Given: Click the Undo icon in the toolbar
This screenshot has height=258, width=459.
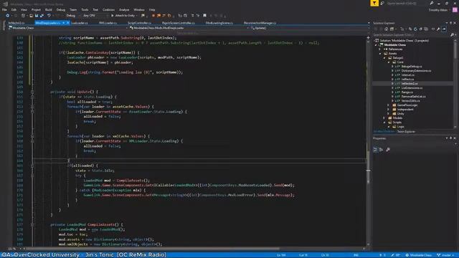Looking at the screenshot, I should tap(49, 16).
